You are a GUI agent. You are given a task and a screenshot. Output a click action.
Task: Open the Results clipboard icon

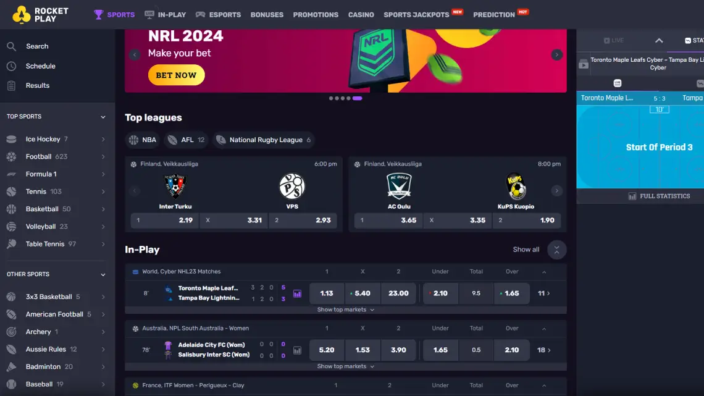[x=11, y=85]
